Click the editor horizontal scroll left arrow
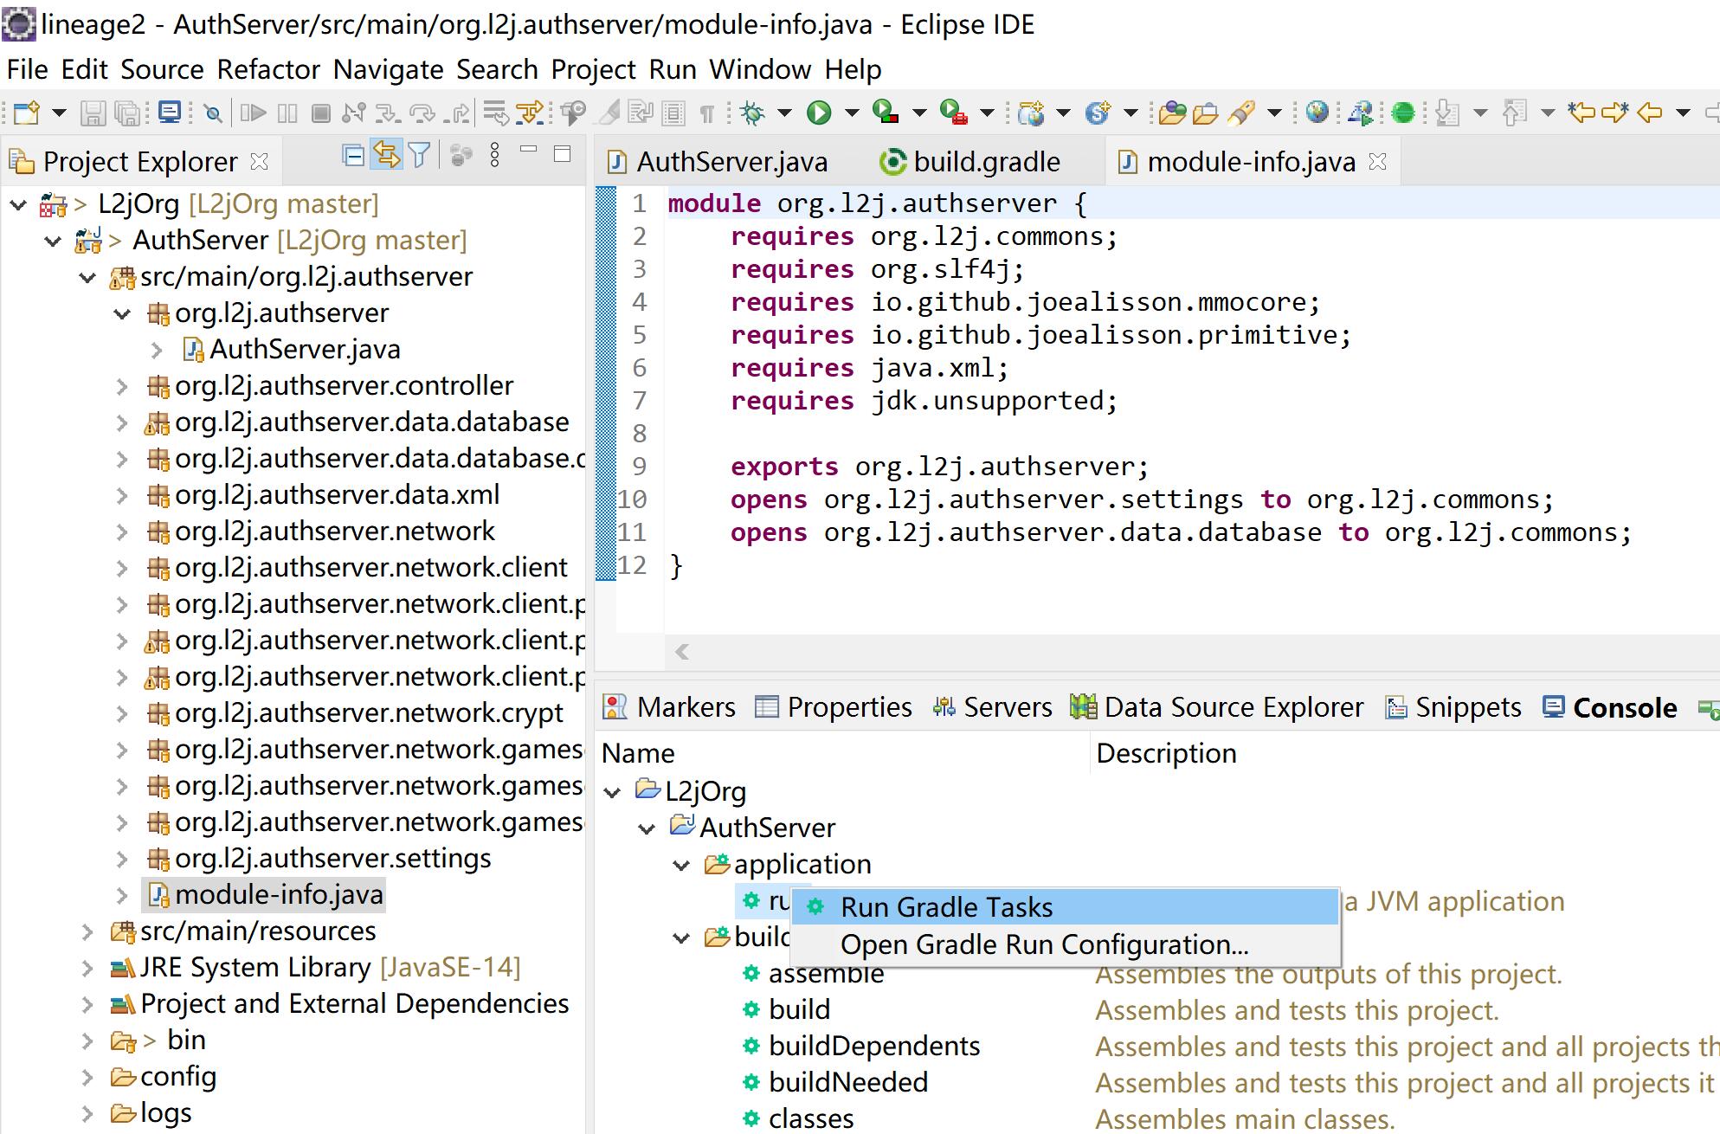This screenshot has width=1720, height=1134. click(x=682, y=652)
